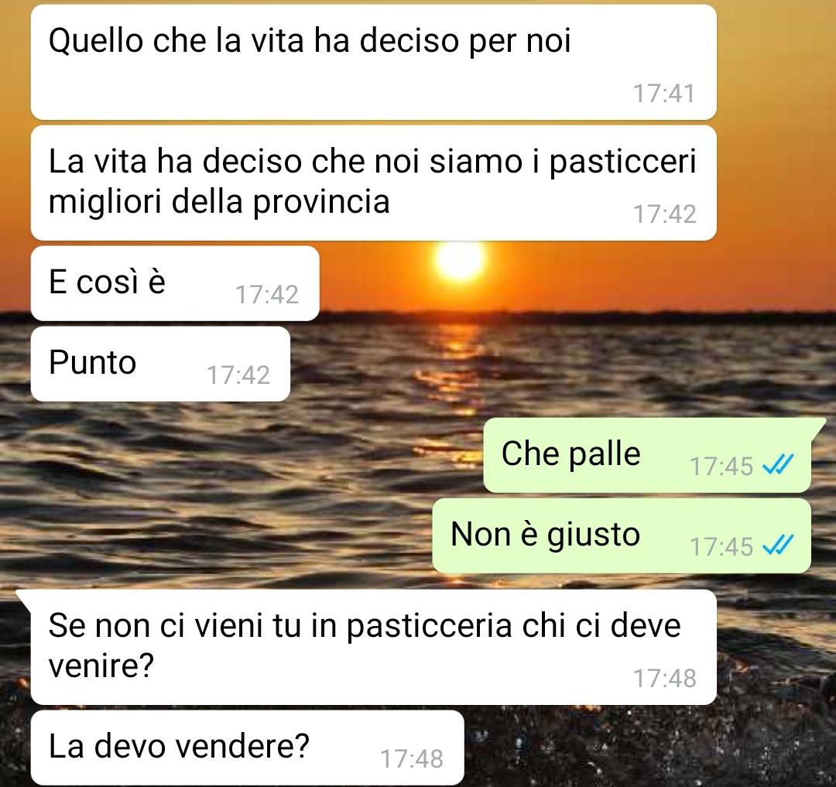Click the 17:45 time on "Che palle"
Screen dimensions: 836x787
click(x=721, y=466)
